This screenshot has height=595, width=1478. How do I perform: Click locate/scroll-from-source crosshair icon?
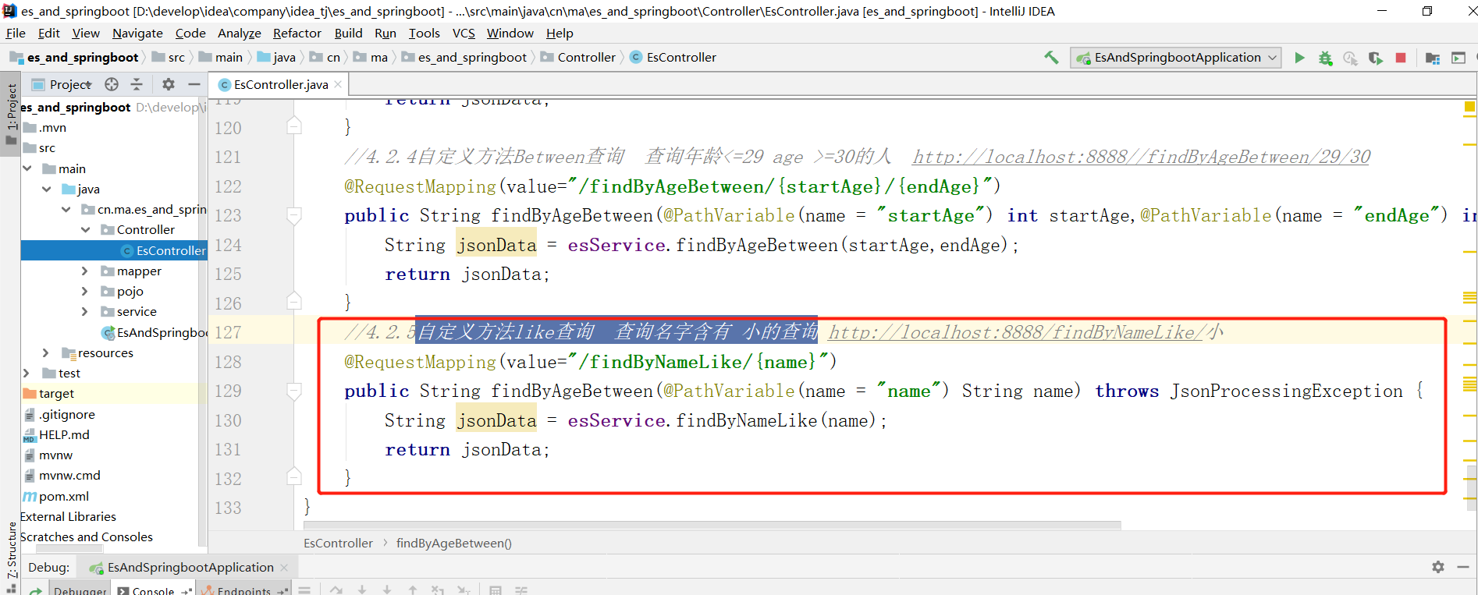(112, 84)
